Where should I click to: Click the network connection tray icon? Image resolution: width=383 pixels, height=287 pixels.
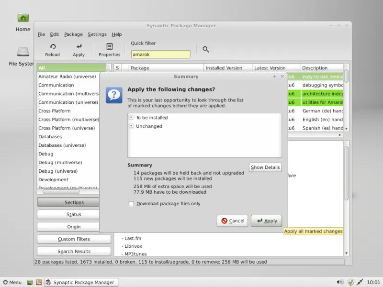coord(360,282)
